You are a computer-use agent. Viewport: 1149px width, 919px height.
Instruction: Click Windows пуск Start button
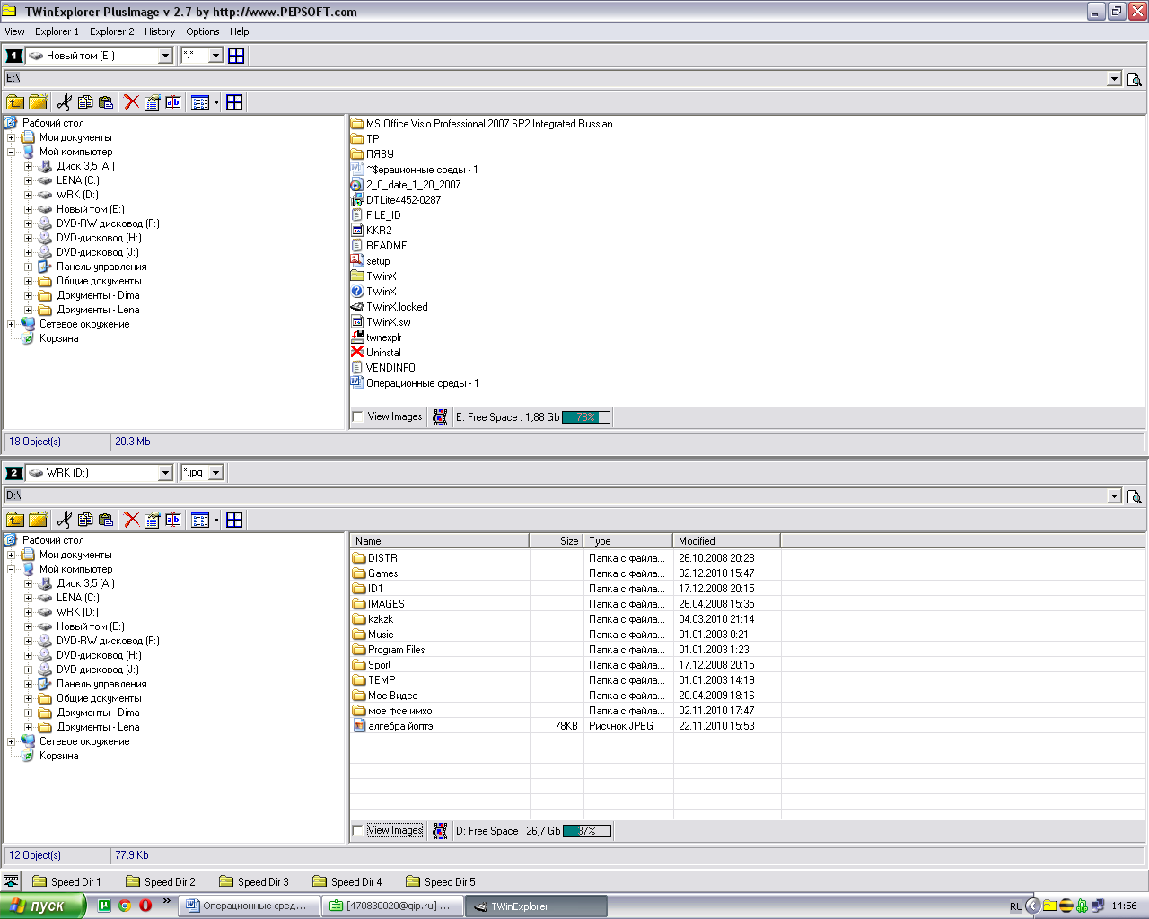click(42, 906)
